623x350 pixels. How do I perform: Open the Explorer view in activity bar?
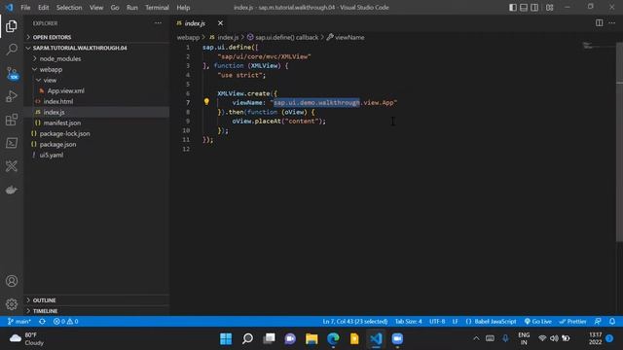pyautogui.click(x=12, y=26)
